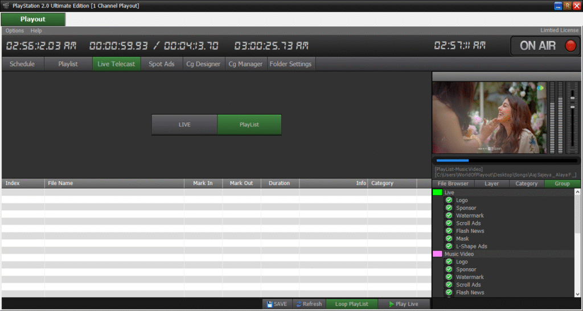Viewport: 583px width, 311px height.
Task: Toggle Sponsor checkbox under Music Video group
Action: point(449,269)
